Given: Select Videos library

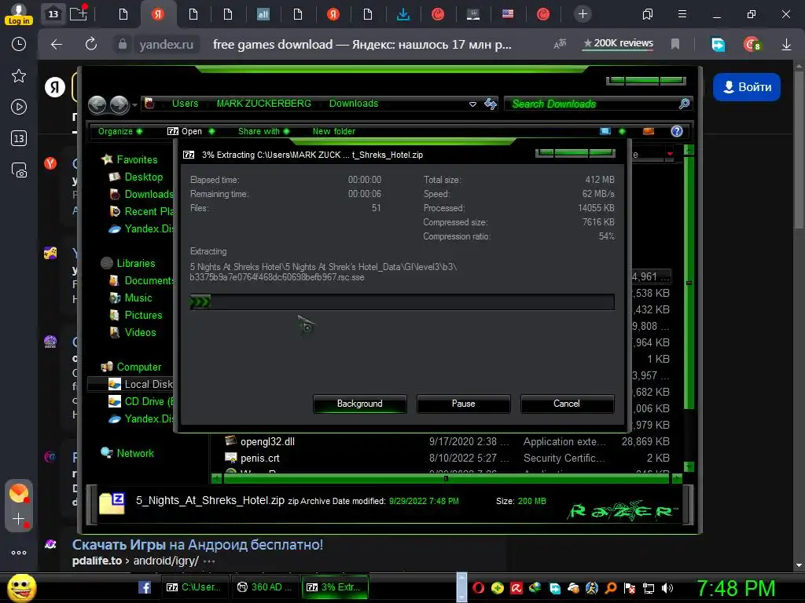Looking at the screenshot, I should point(132,332).
